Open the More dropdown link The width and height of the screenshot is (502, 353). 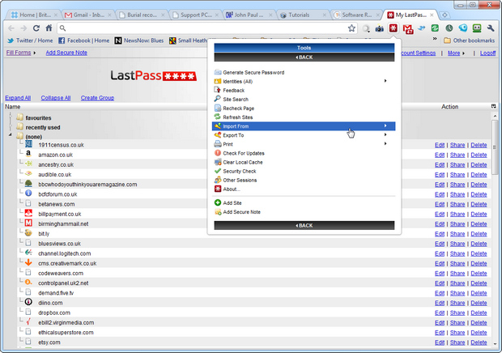click(x=453, y=53)
